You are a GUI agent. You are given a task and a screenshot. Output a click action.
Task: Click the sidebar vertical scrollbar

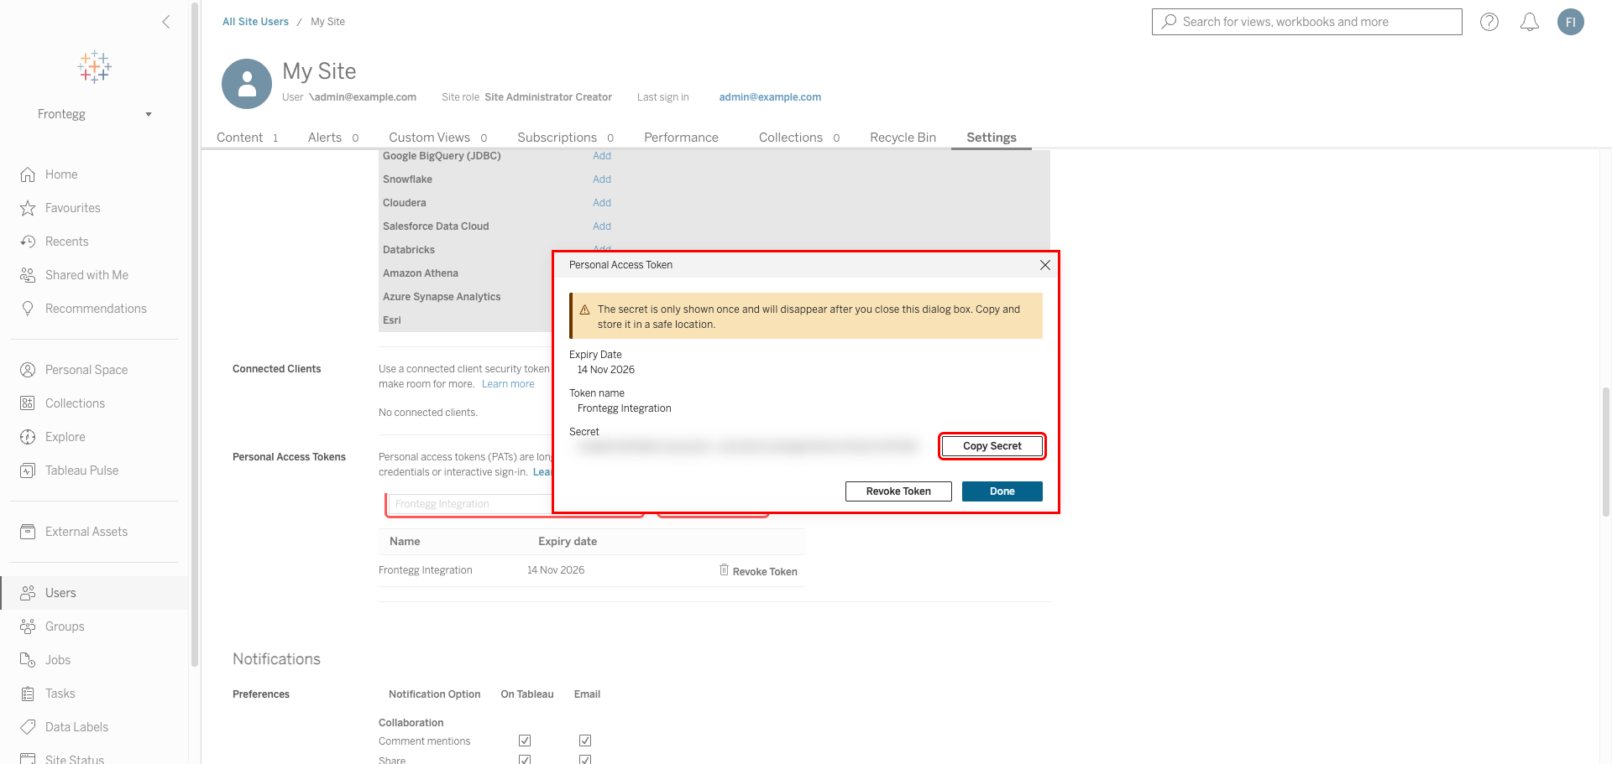tap(195, 334)
